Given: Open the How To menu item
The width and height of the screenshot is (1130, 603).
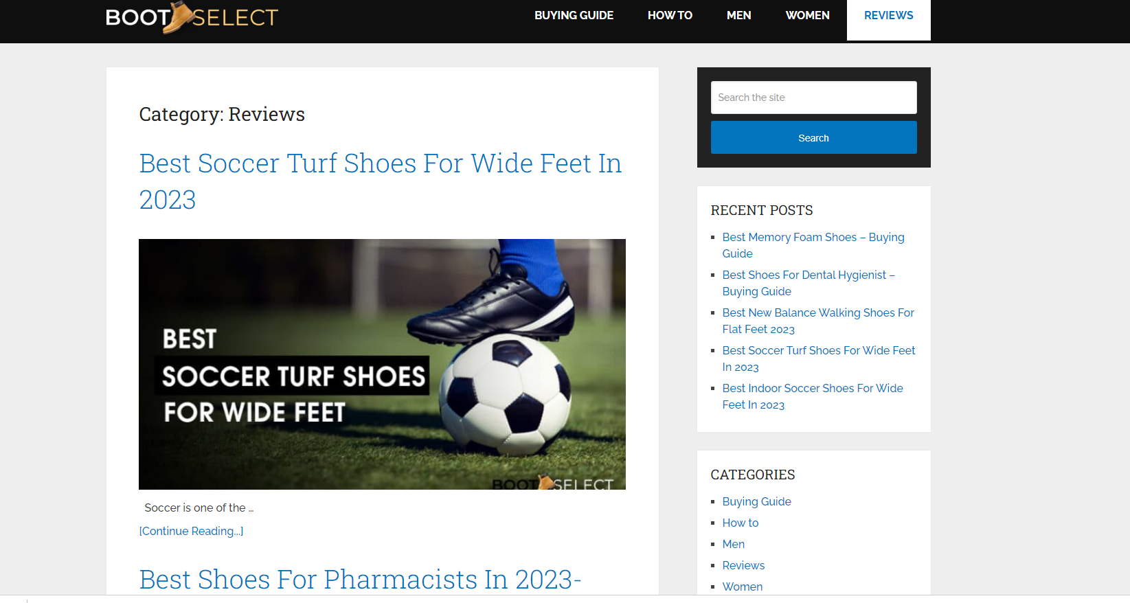Looking at the screenshot, I should (x=670, y=15).
